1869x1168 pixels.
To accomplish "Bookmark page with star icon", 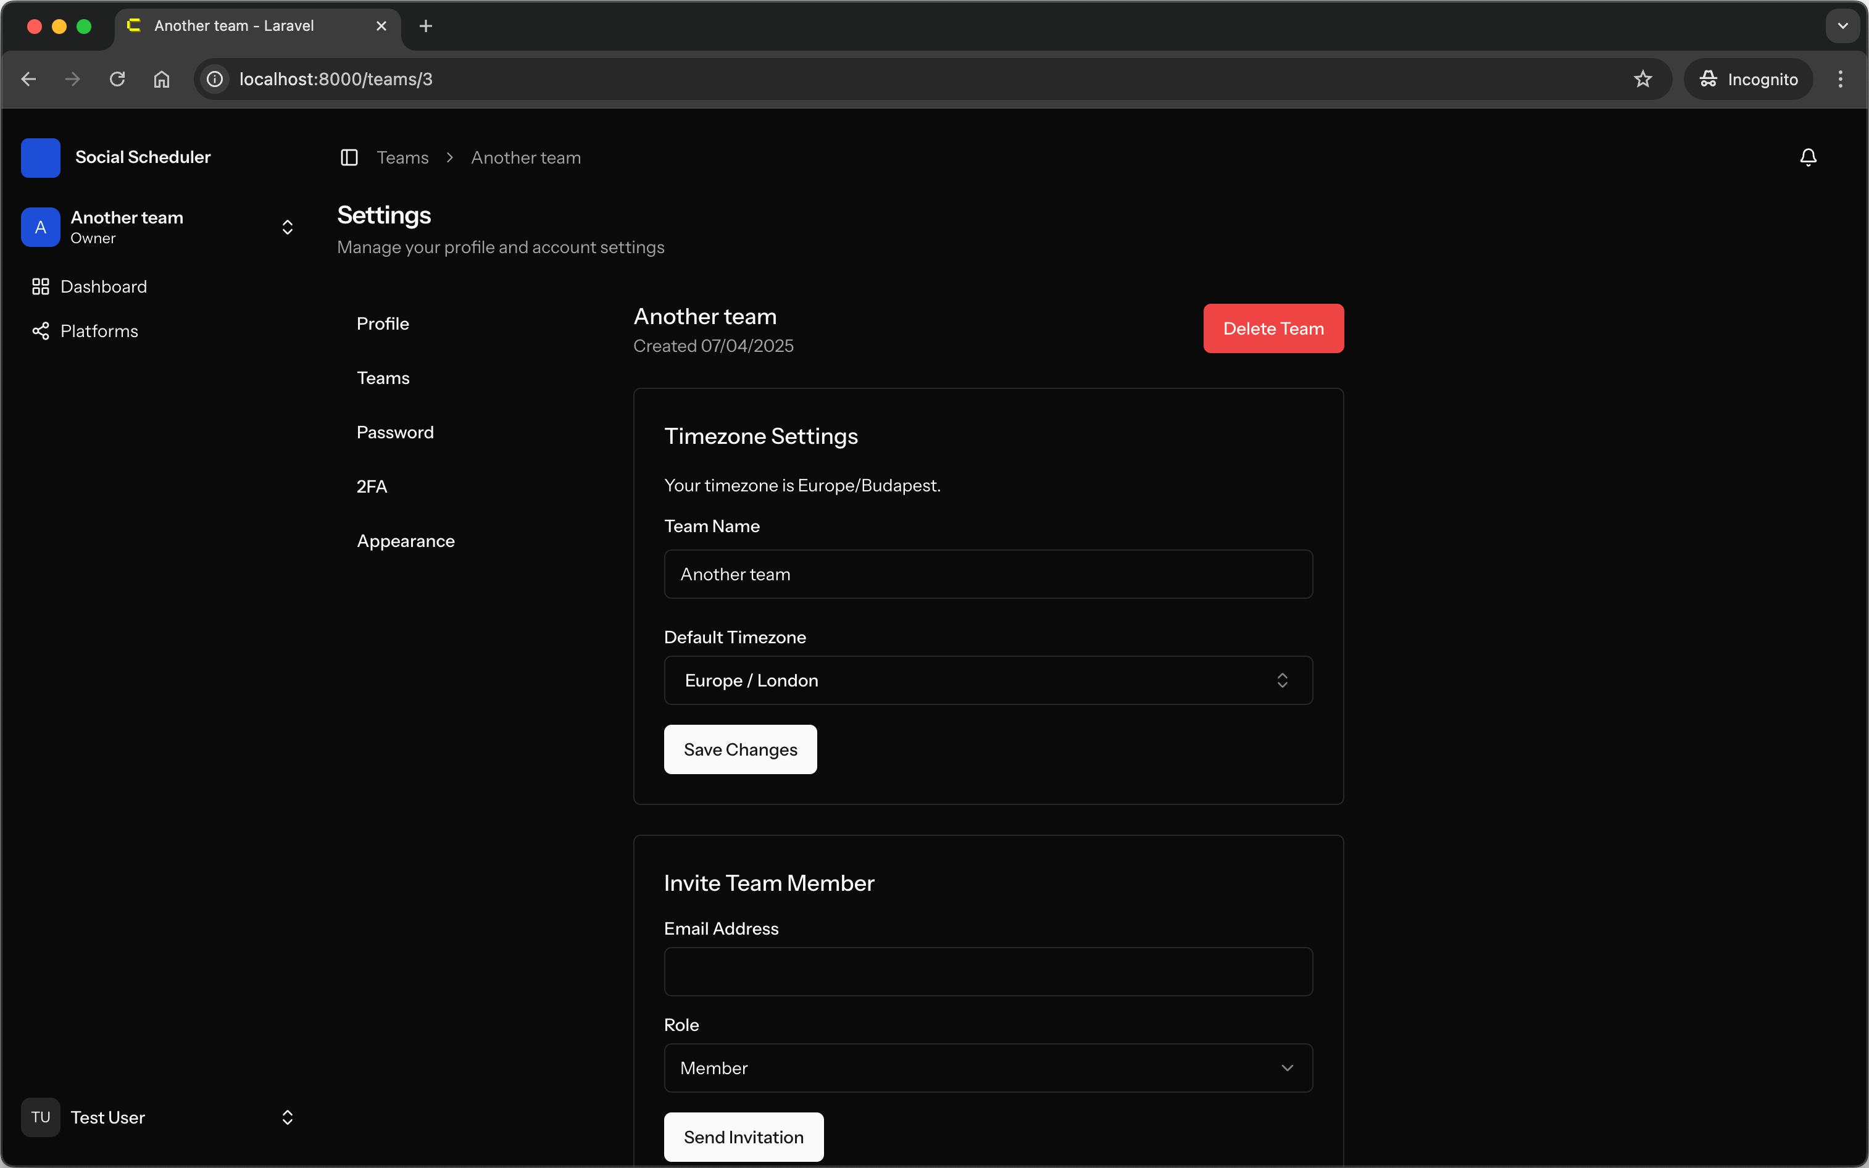I will point(1642,79).
